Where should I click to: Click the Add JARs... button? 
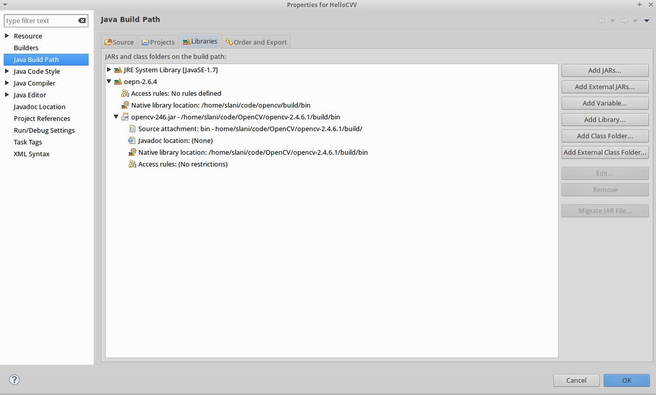pos(605,71)
